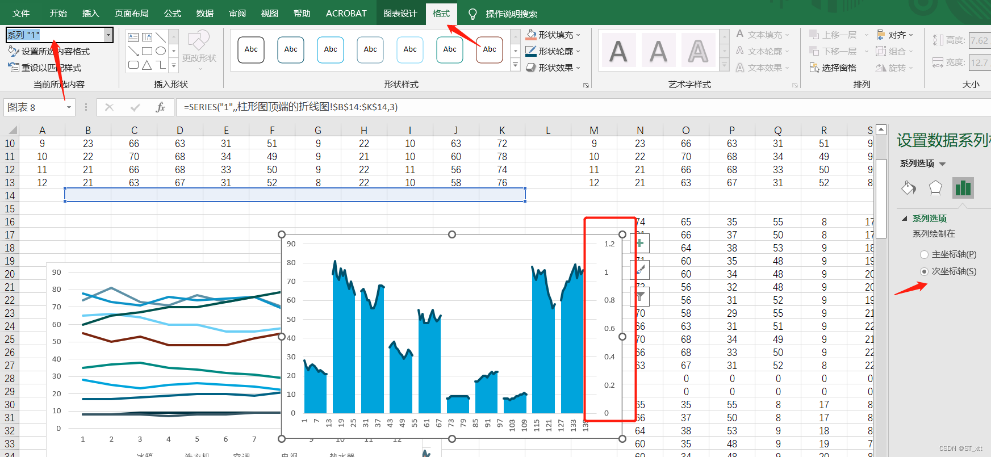Apply the outlined third WordArt A style
The height and width of the screenshot is (457, 991).
(698, 51)
